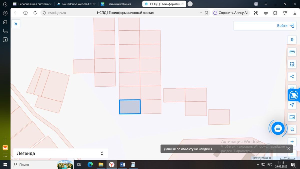Zoom in on the map
This screenshot has height=169, width=300.
(292, 142)
